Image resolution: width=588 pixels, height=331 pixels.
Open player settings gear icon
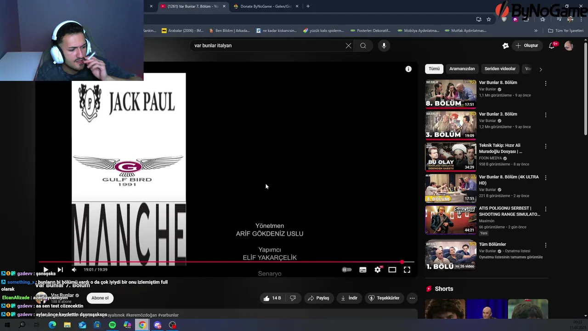378,270
